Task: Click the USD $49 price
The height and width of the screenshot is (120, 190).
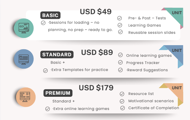Action: tap(96, 12)
